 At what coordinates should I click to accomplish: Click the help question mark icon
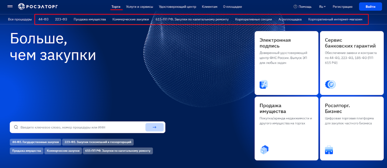point(295,6)
